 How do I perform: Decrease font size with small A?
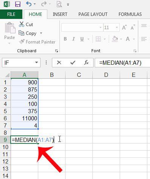[x=133, y=27]
